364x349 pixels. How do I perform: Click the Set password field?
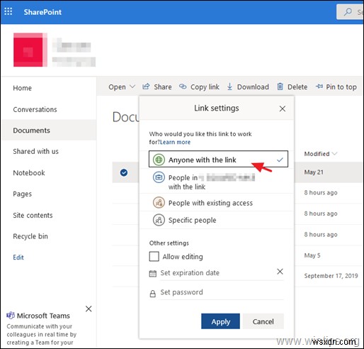222,292
